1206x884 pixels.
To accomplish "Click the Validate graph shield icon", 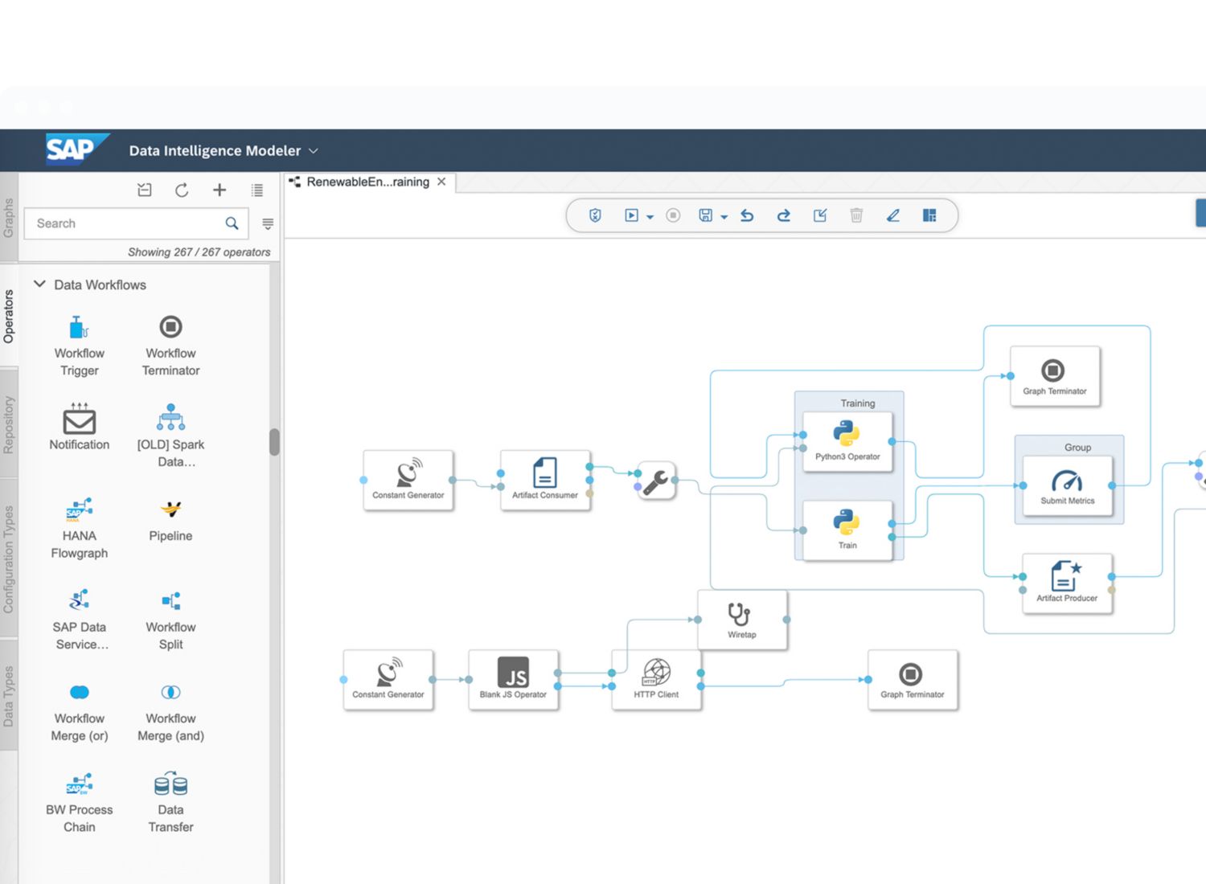I will (x=595, y=215).
